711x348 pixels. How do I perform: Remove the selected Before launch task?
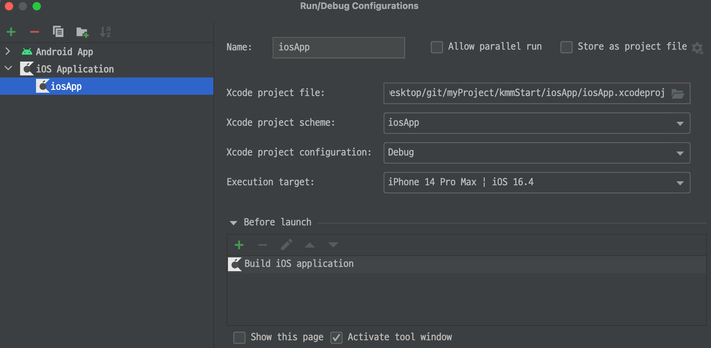point(263,245)
